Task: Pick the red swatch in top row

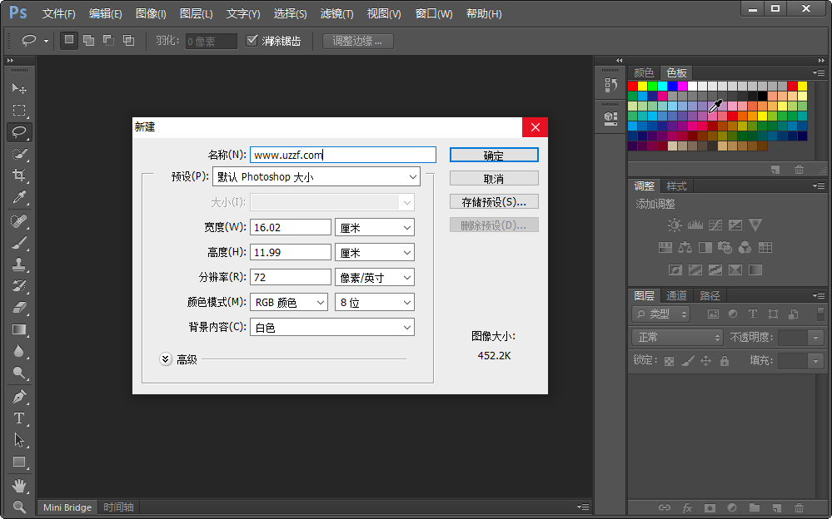Action: [x=632, y=86]
